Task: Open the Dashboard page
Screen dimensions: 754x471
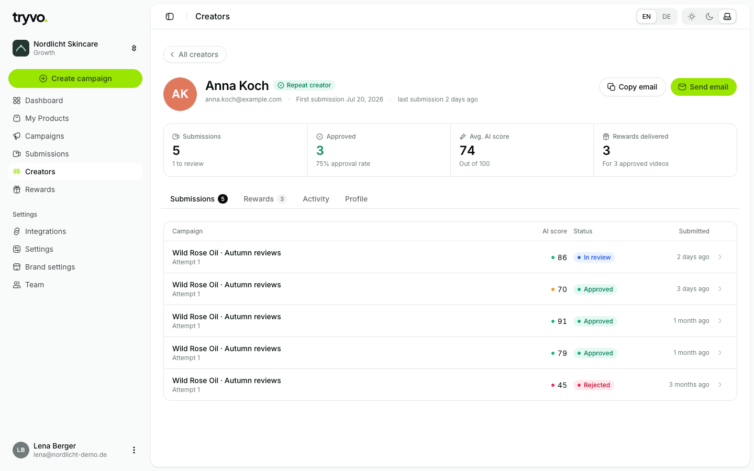Action: pos(75,100)
